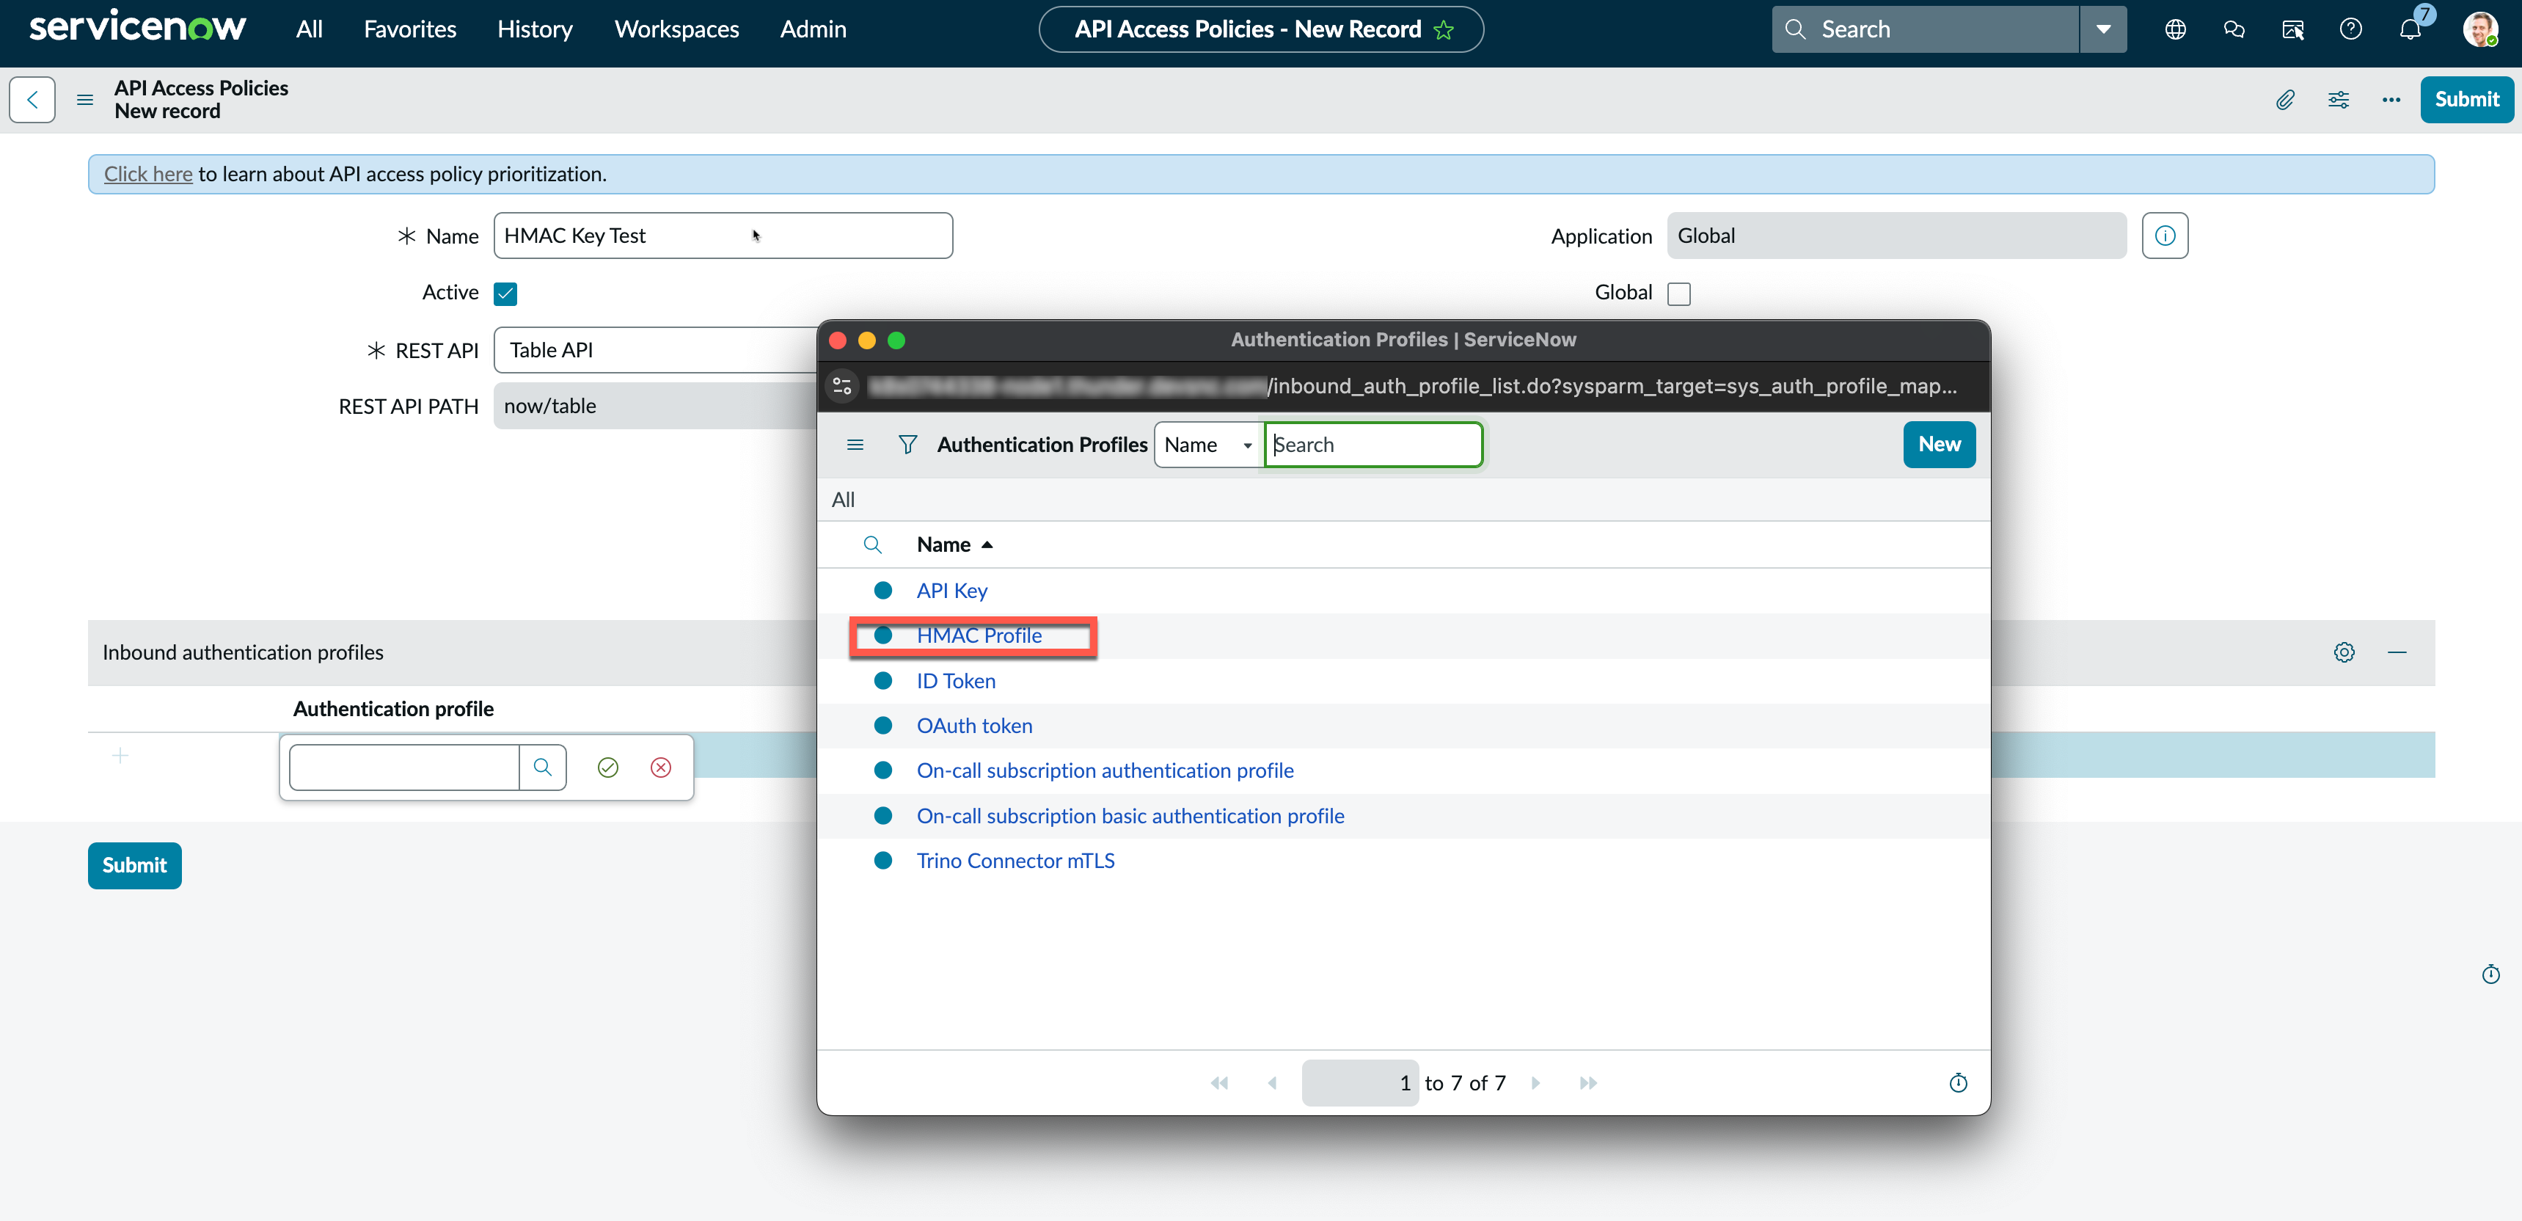
Task: Click the response time clock icon in popup
Action: click(x=1958, y=1083)
